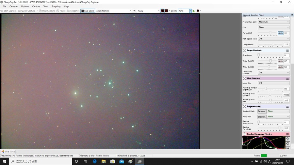Click the reticule overlay icon in toolbar
Viewport: 294px width, 165px height.
(x=162, y=11)
